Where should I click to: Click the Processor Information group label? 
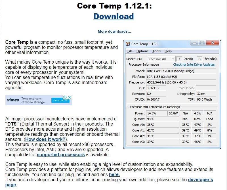[x=144, y=64]
